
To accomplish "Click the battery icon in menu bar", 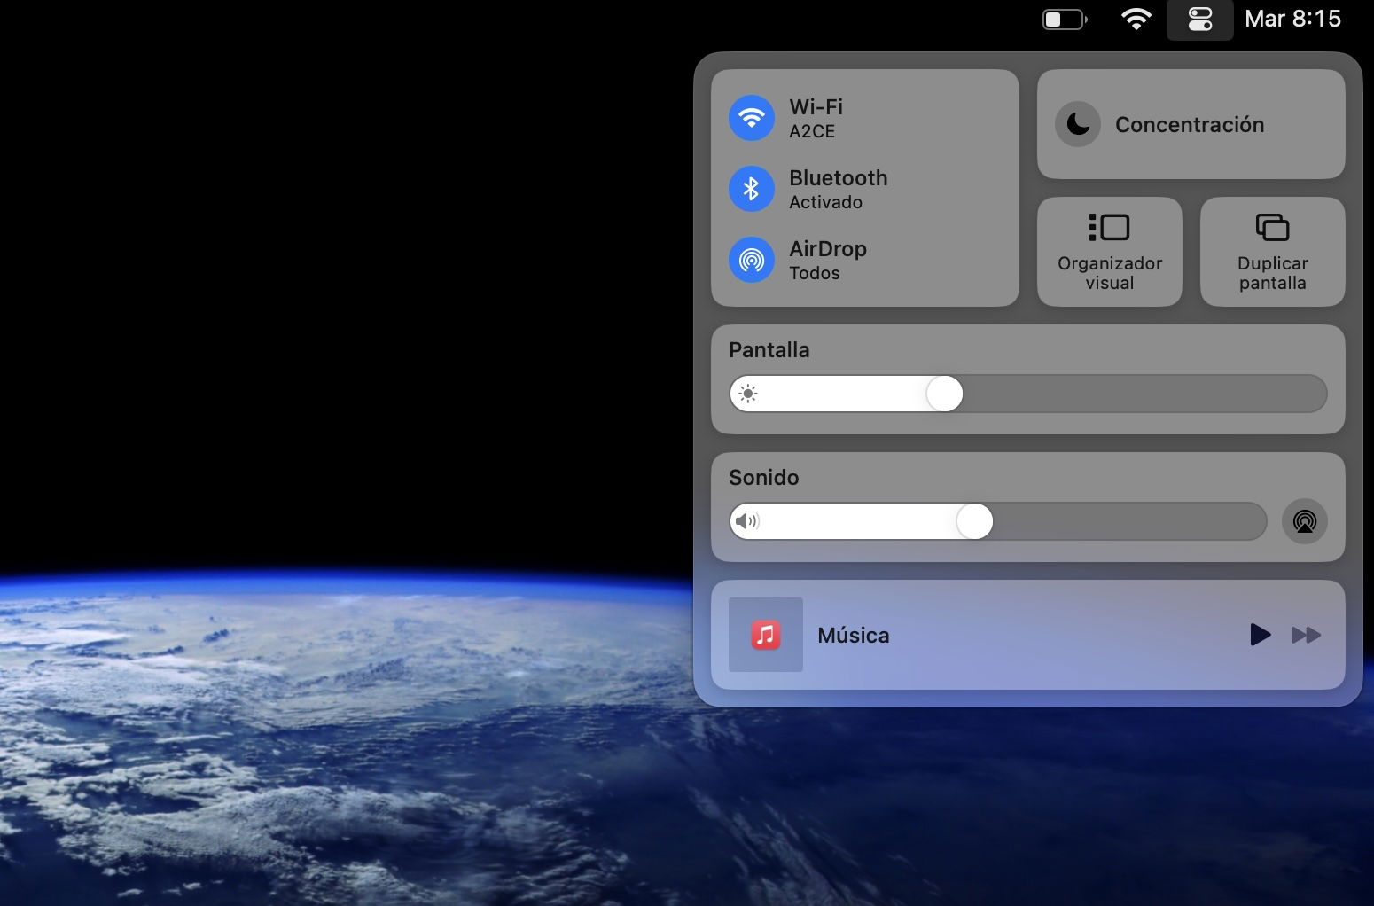I will pos(1065,19).
